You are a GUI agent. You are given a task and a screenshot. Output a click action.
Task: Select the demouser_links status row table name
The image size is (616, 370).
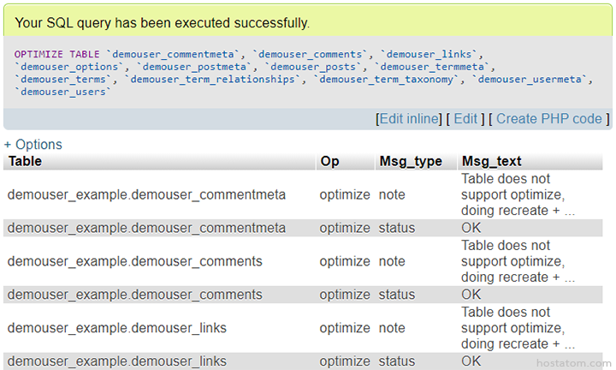[117, 361]
